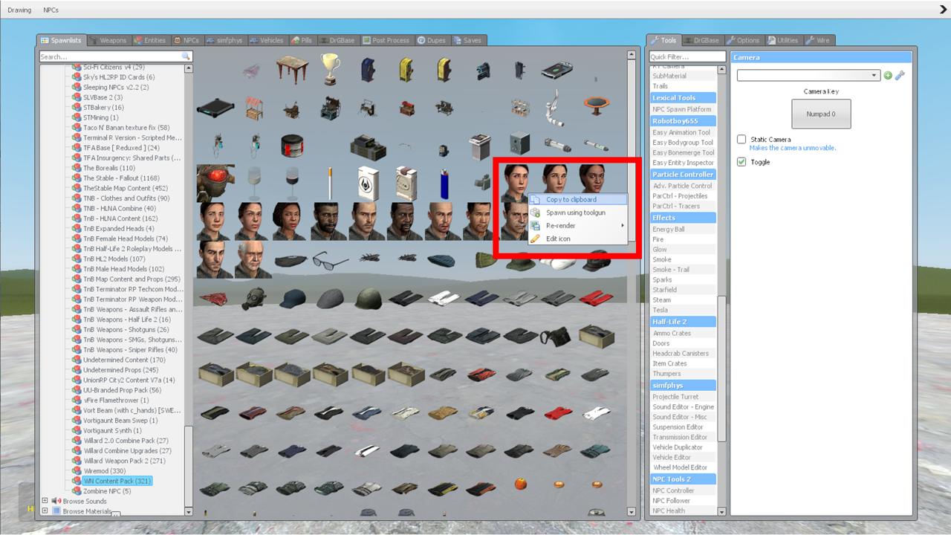Click the Numpad 0 camera key button
Viewport: 951px width, 535px height.
coord(821,114)
